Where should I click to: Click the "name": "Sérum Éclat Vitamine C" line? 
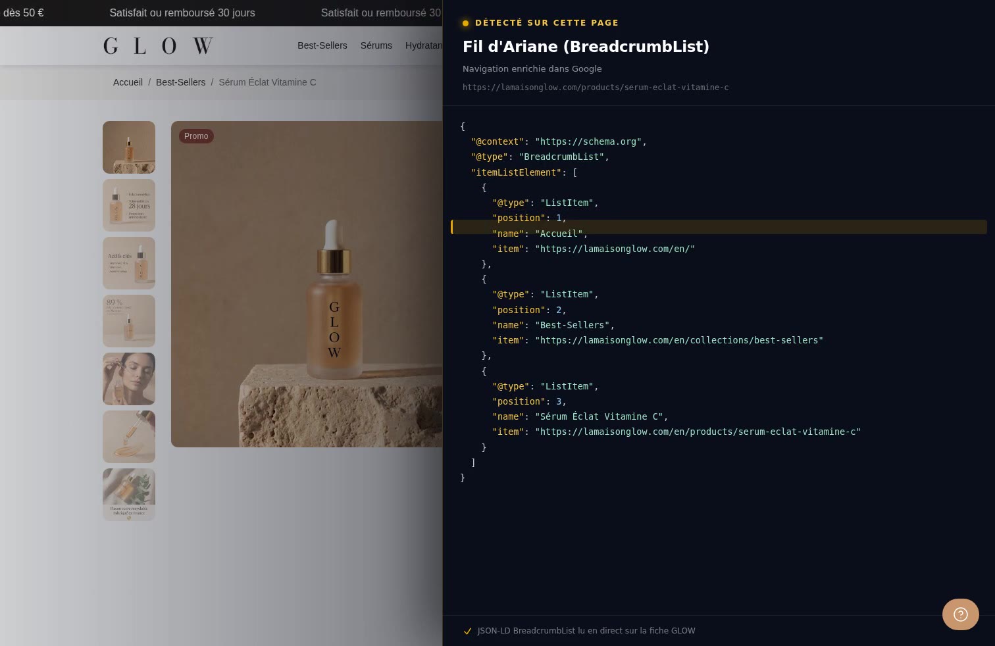(x=580, y=416)
